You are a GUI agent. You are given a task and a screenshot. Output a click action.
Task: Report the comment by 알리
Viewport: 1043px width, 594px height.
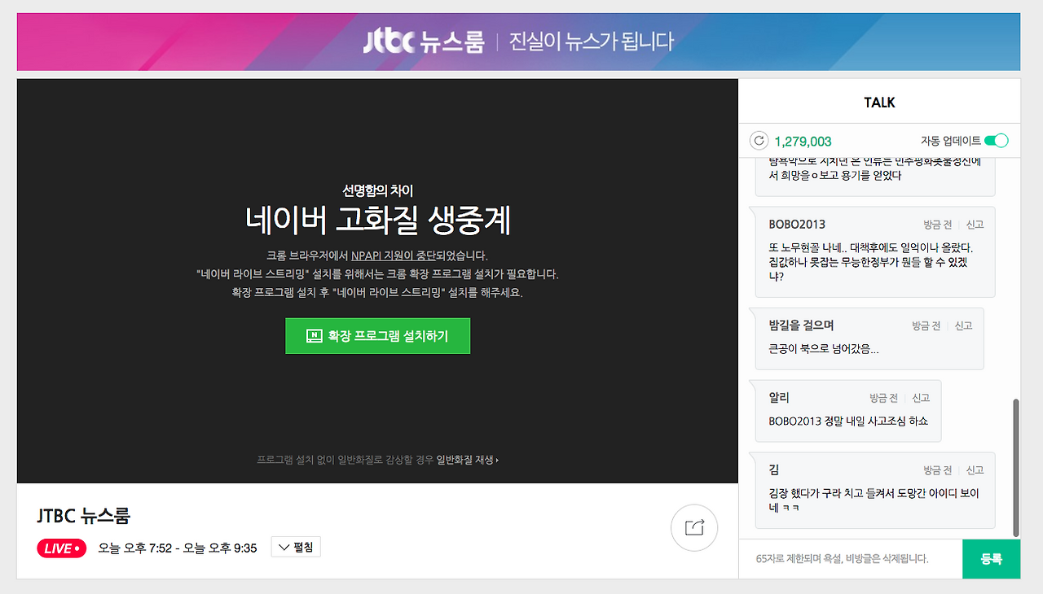921,397
